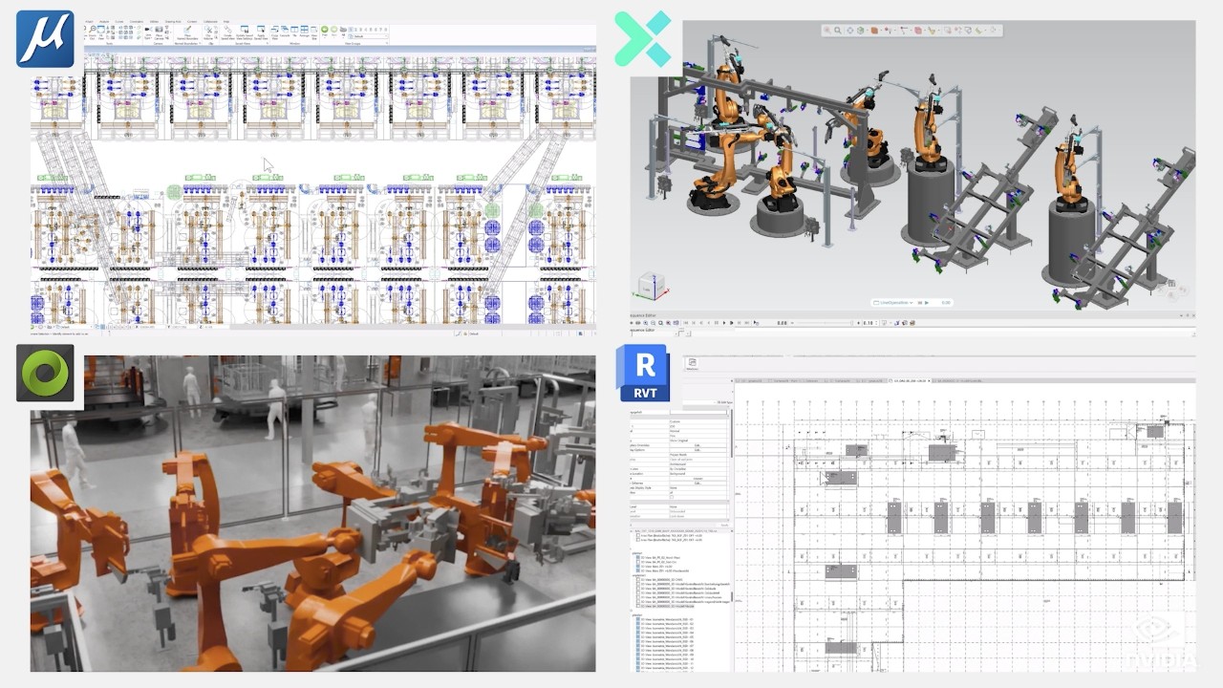Click the Create Saved View icon
Screen dimensions: 1223x688
point(227,30)
